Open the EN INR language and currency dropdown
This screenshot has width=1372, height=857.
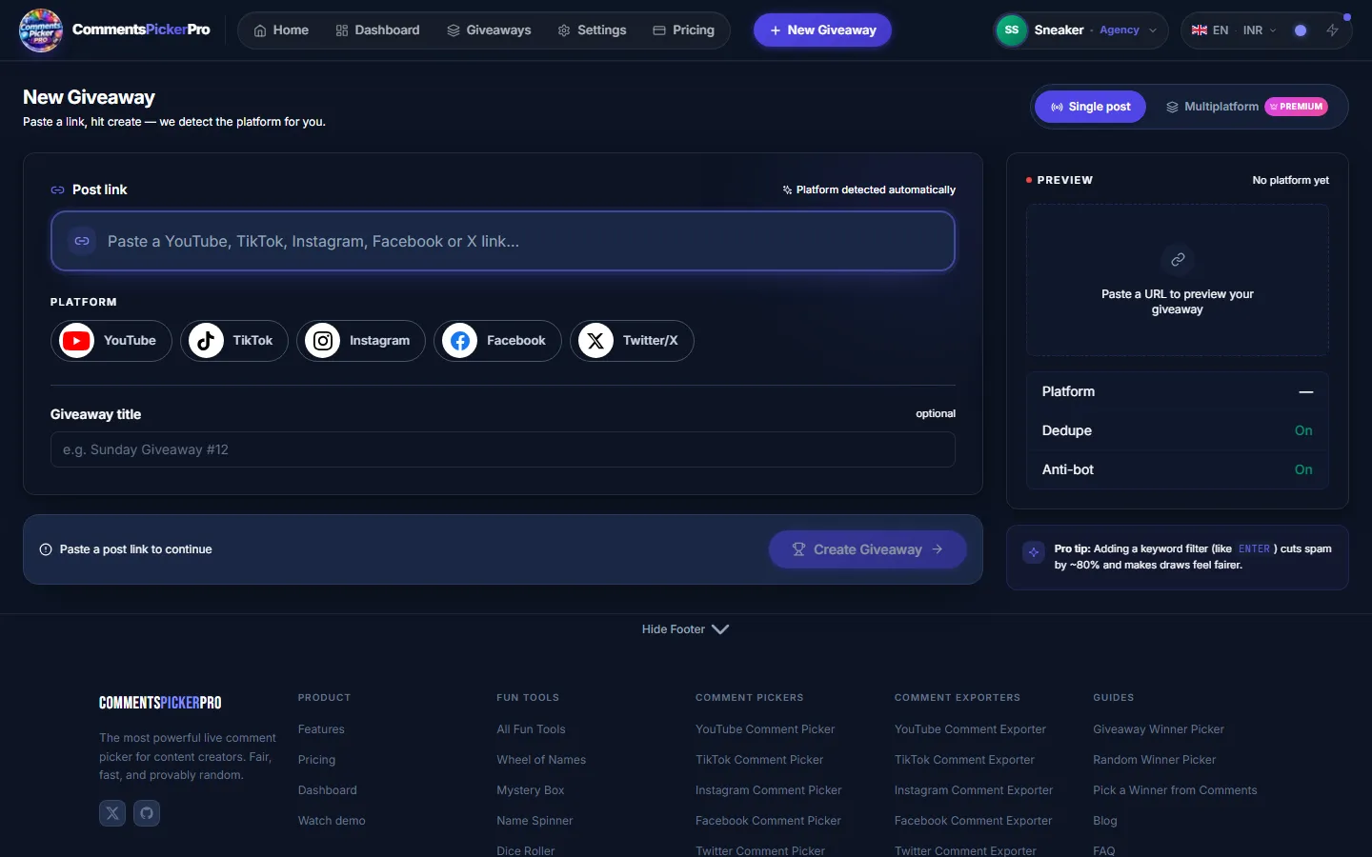click(1234, 30)
